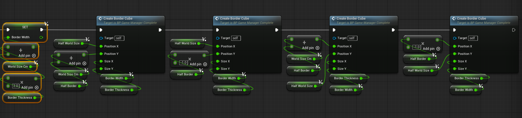Click the SET node's execution output pin
Image resolution: width=522 pixels, height=118 pixels.
point(42,30)
